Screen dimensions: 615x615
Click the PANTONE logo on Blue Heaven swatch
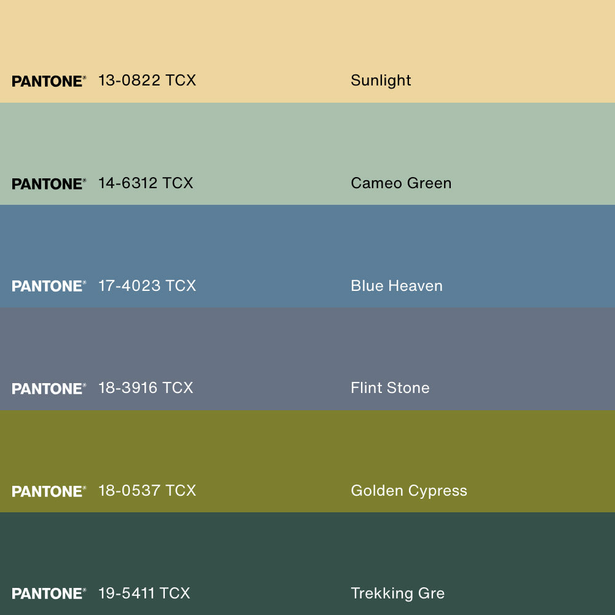pyautogui.click(x=49, y=287)
